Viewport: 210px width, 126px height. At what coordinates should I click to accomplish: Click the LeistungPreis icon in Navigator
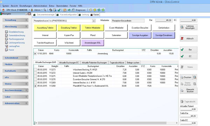[x=6, y=46]
